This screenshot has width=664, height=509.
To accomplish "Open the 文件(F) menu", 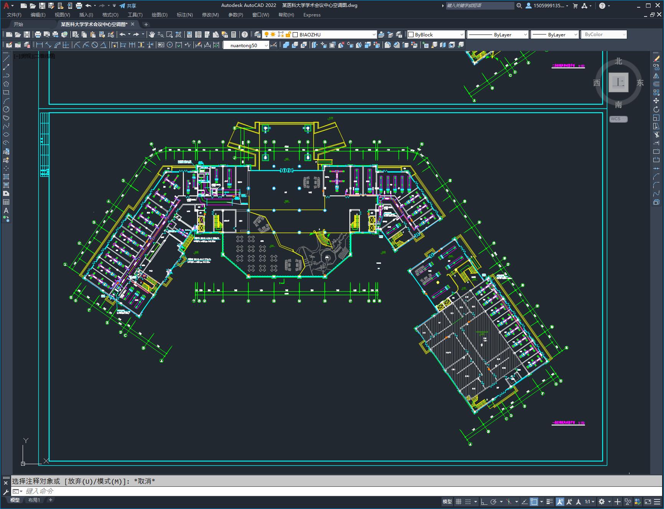I will tap(14, 15).
